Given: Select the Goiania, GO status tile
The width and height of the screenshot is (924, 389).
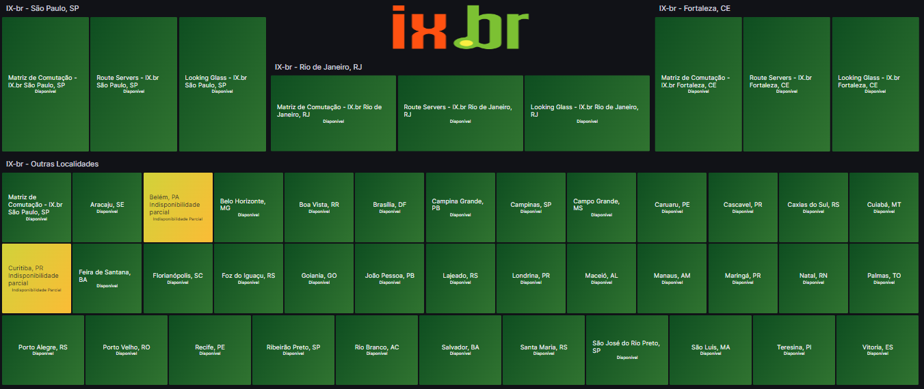Looking at the screenshot, I should tap(319, 278).
